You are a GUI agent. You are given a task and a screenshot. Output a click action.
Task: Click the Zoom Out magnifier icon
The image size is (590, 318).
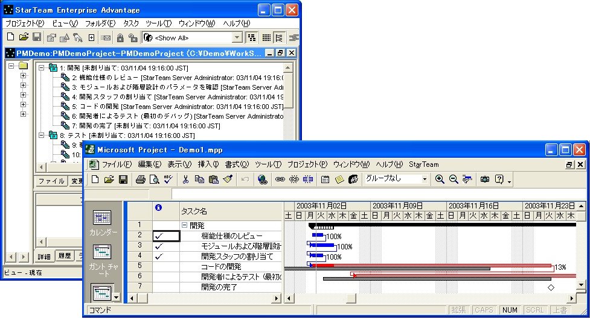click(x=454, y=179)
